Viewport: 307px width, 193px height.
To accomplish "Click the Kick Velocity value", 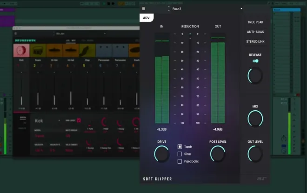I will (39, 150).
